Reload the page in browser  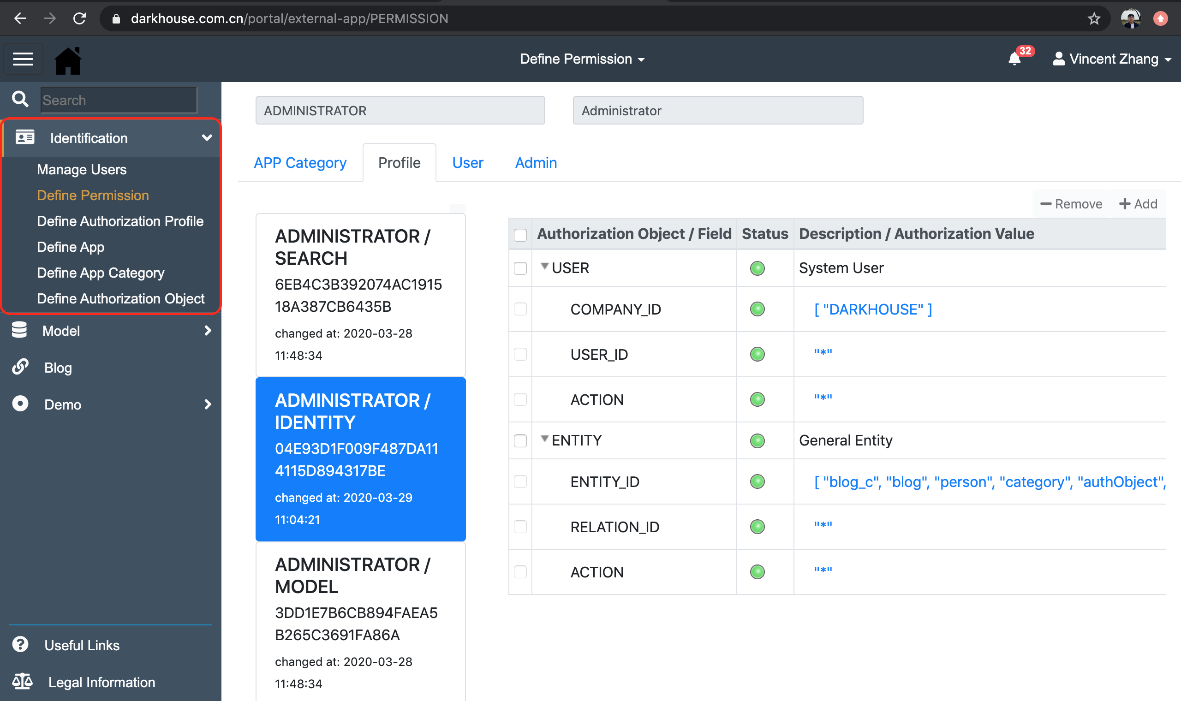pyautogui.click(x=79, y=18)
